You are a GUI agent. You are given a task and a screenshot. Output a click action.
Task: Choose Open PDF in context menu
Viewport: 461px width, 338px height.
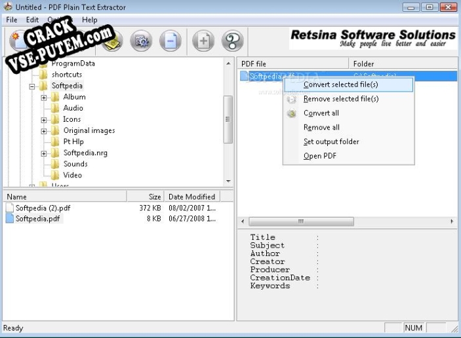pyautogui.click(x=348, y=156)
